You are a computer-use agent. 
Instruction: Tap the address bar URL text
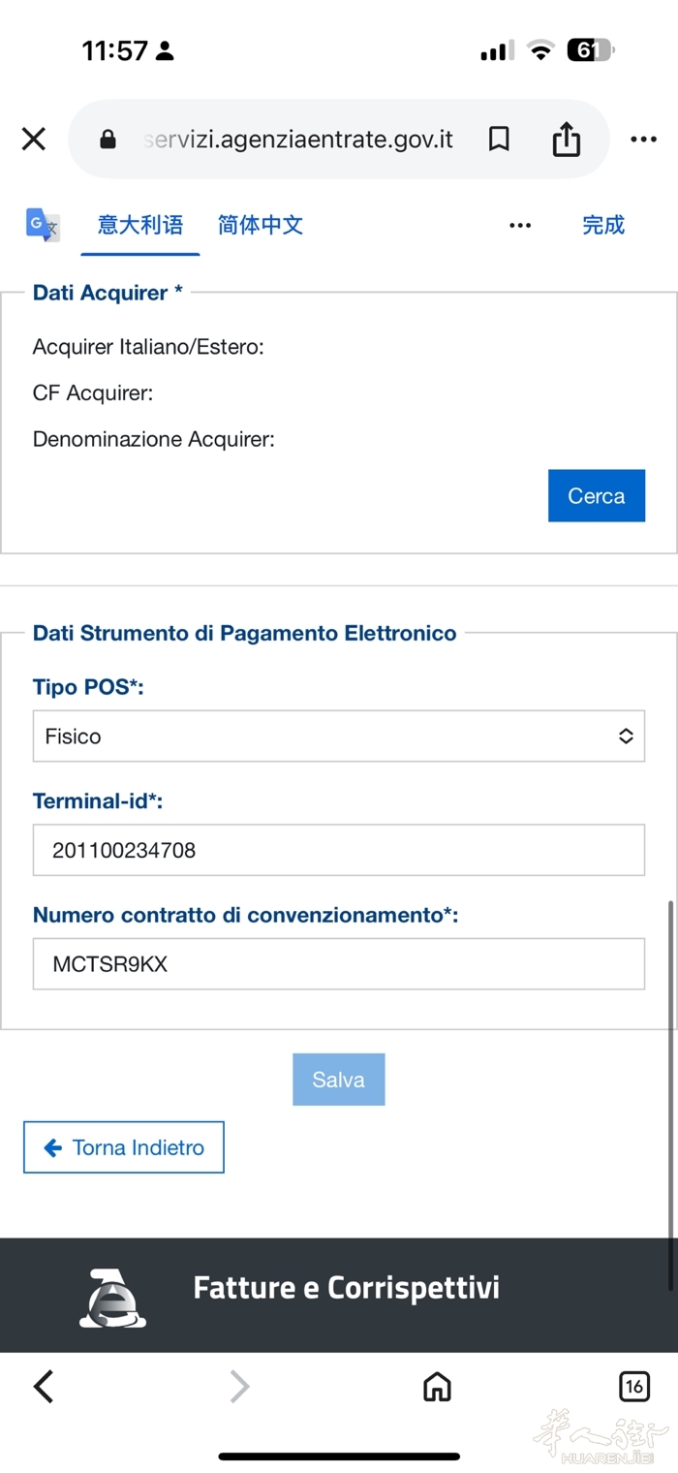pos(300,140)
